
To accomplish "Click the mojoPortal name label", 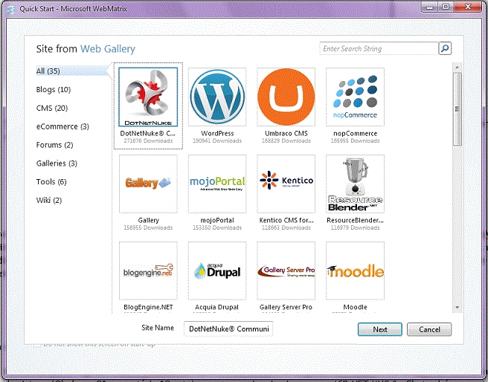I will pos(217,221).
